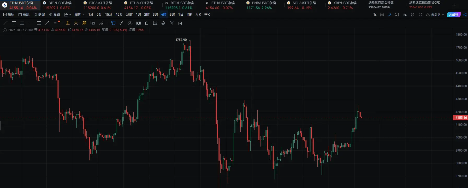
Task: Select the 月K timeframe
Action: point(198,15)
